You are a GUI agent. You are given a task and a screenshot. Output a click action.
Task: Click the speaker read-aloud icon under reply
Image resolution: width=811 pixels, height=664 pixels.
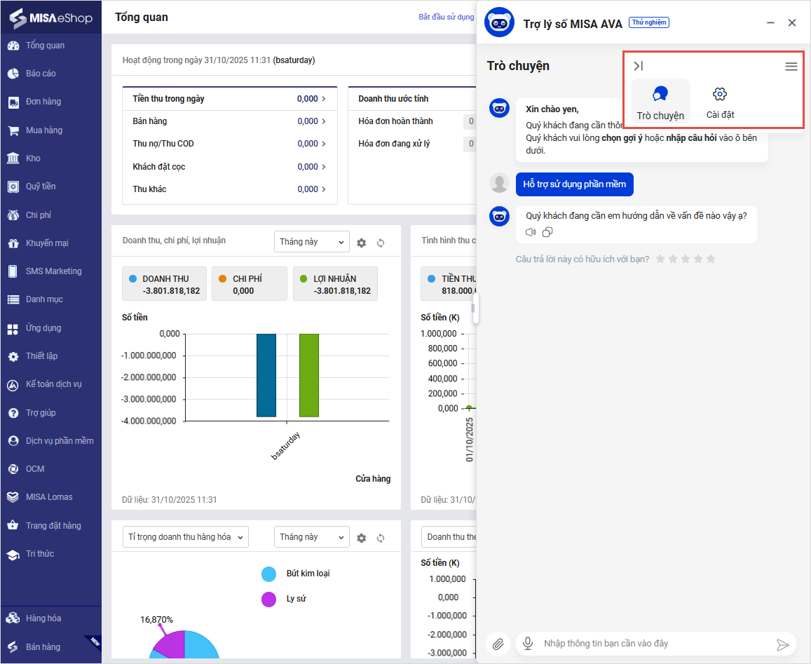(531, 232)
